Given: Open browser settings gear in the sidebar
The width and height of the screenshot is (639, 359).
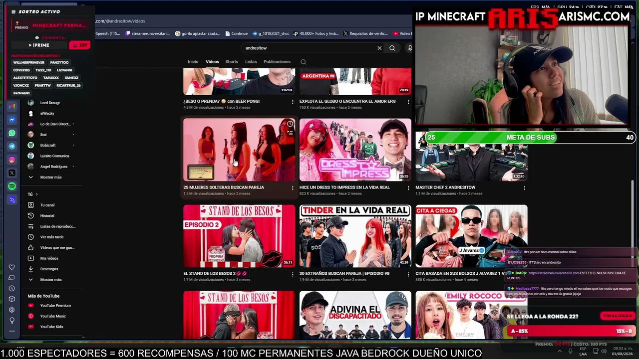Looking at the screenshot, I should pyautogui.click(x=12, y=310).
